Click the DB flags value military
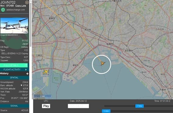The width and height of the screenshot is (173, 113). [x=25, y=47]
